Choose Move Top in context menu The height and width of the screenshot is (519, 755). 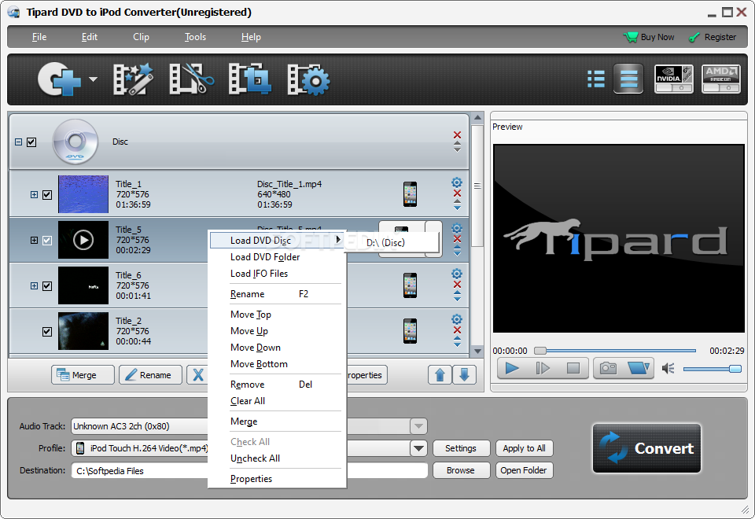277,315
